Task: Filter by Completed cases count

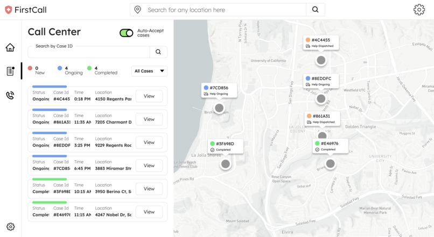Action: pyautogui.click(x=102, y=70)
